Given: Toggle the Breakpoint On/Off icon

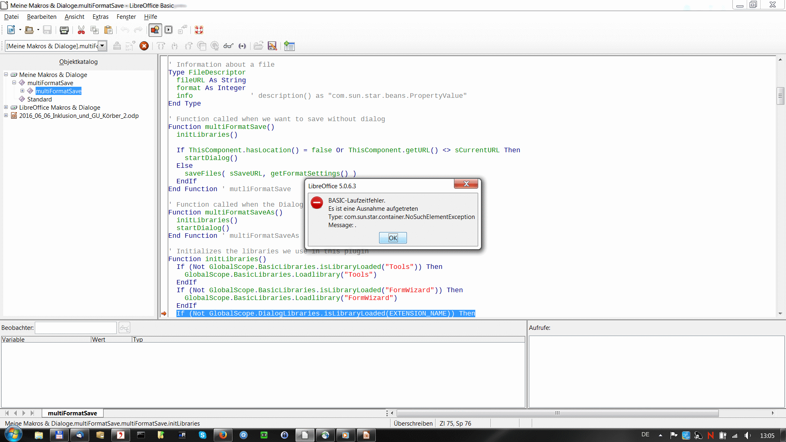Looking at the screenshot, I should coord(201,46).
